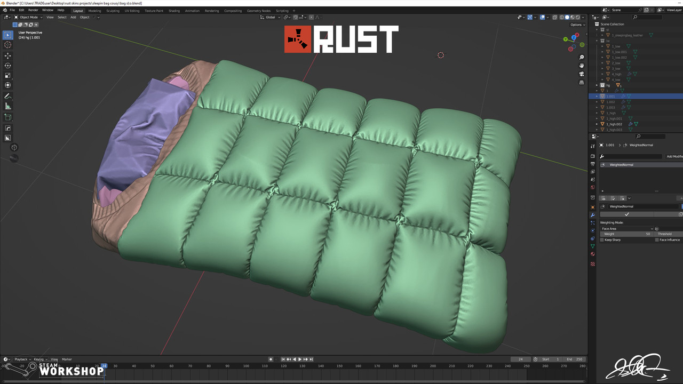This screenshot has width=683, height=384.
Task: Open the Object Data properties tab
Action: coord(592,246)
